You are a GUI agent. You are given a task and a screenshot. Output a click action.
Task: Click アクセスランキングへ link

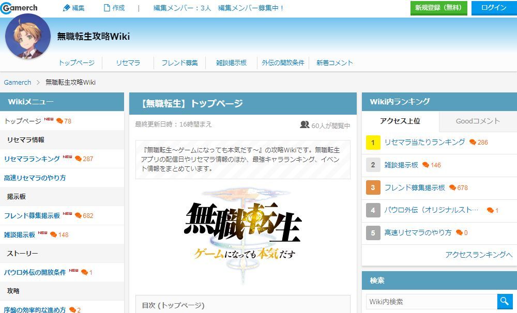click(x=479, y=254)
